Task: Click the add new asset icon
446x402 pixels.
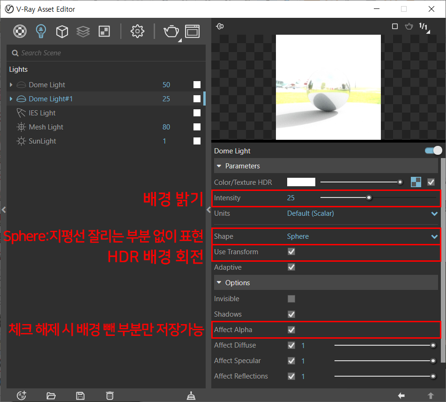Action: [x=22, y=395]
